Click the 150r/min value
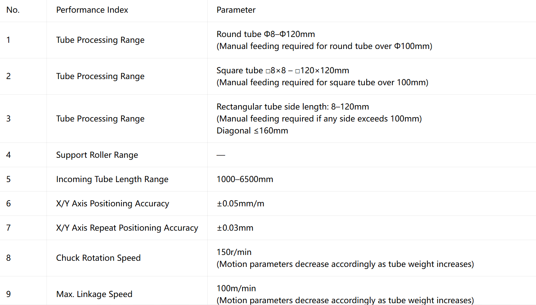The image size is (536, 305). click(x=234, y=252)
